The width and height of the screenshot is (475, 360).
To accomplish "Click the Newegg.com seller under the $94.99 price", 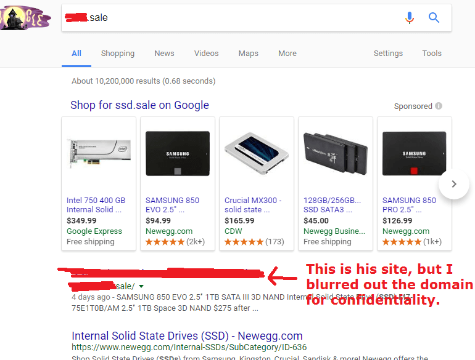I will point(169,231).
